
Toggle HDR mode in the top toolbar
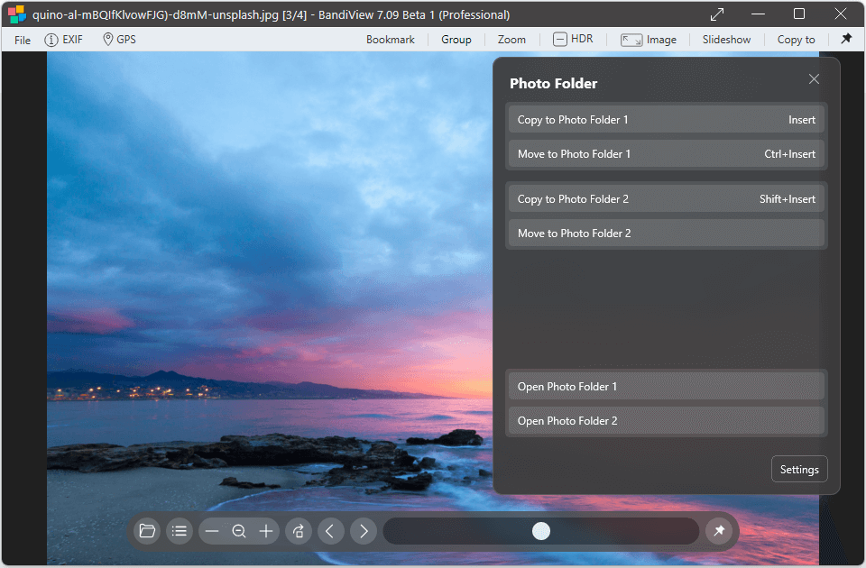pos(573,39)
